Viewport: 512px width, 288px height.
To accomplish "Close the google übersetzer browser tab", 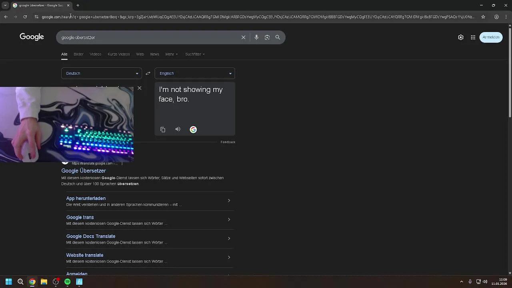I will 68,5.
